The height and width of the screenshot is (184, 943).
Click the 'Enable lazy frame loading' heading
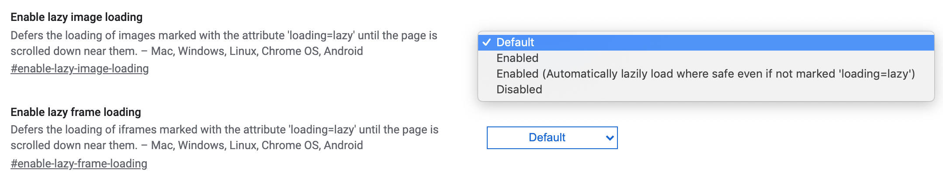point(76,112)
